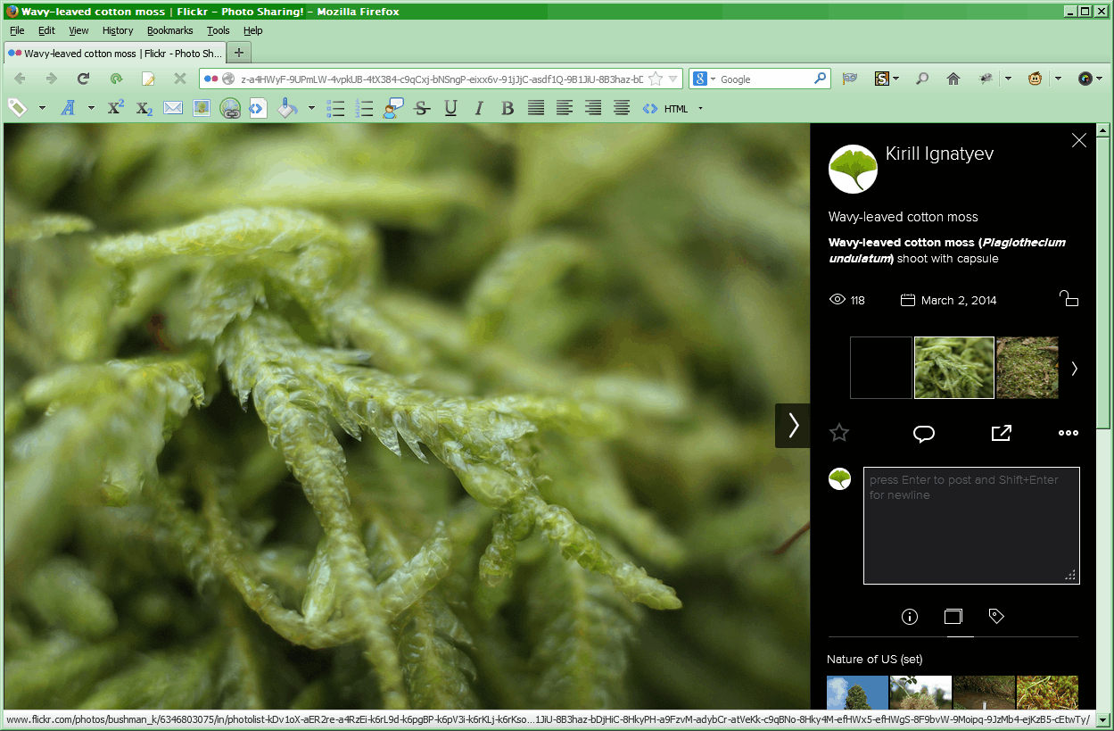Insert a bulleted list
The image size is (1114, 731).
(x=336, y=108)
